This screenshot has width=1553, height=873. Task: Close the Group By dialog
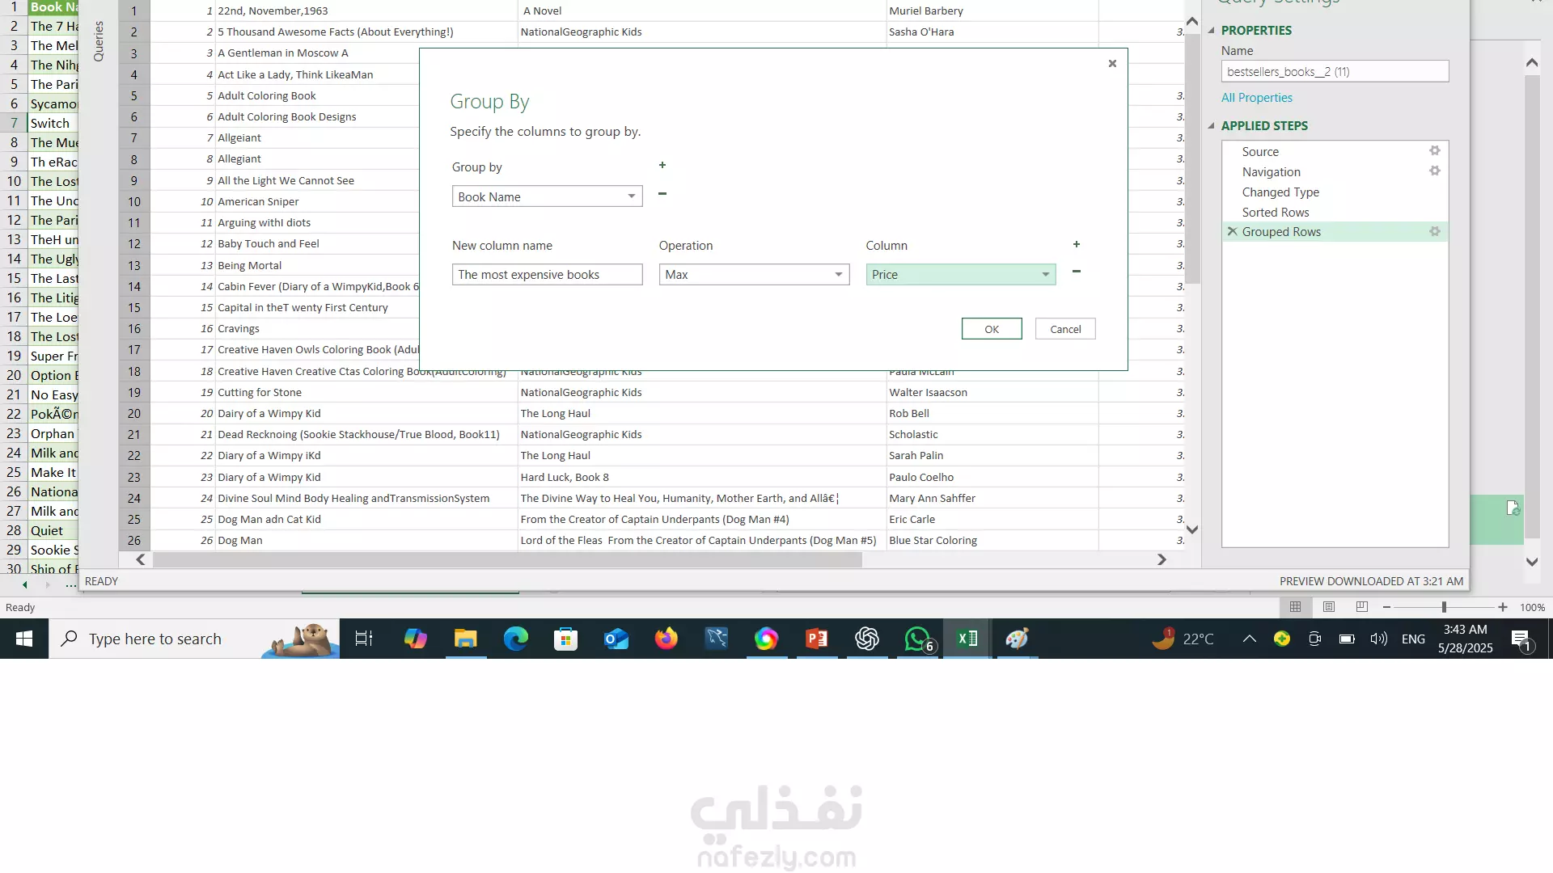[x=1112, y=64]
